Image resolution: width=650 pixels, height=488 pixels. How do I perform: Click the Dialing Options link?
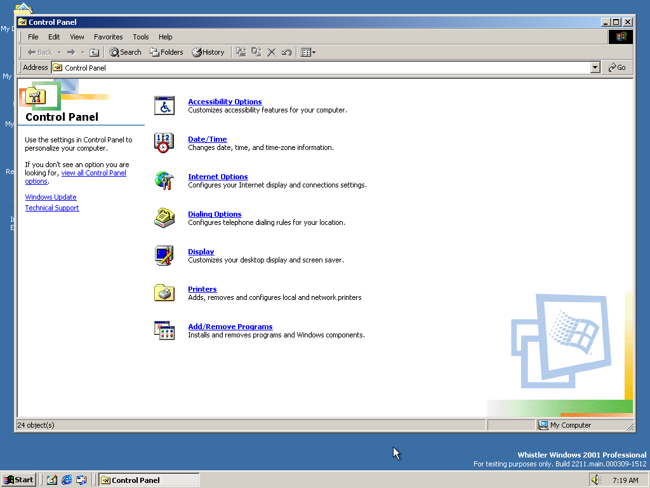(x=215, y=214)
